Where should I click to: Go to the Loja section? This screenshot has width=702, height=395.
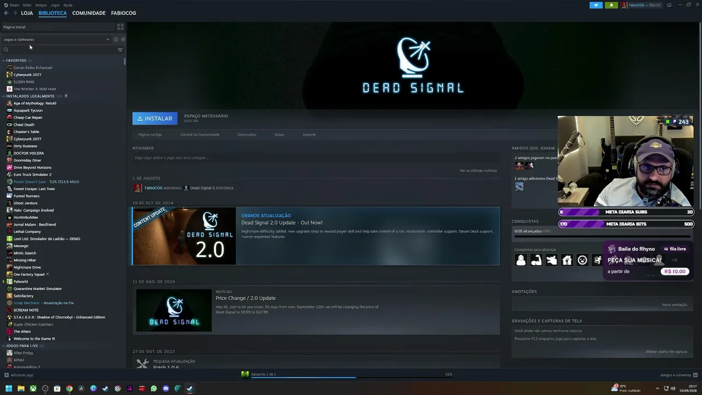27,13
